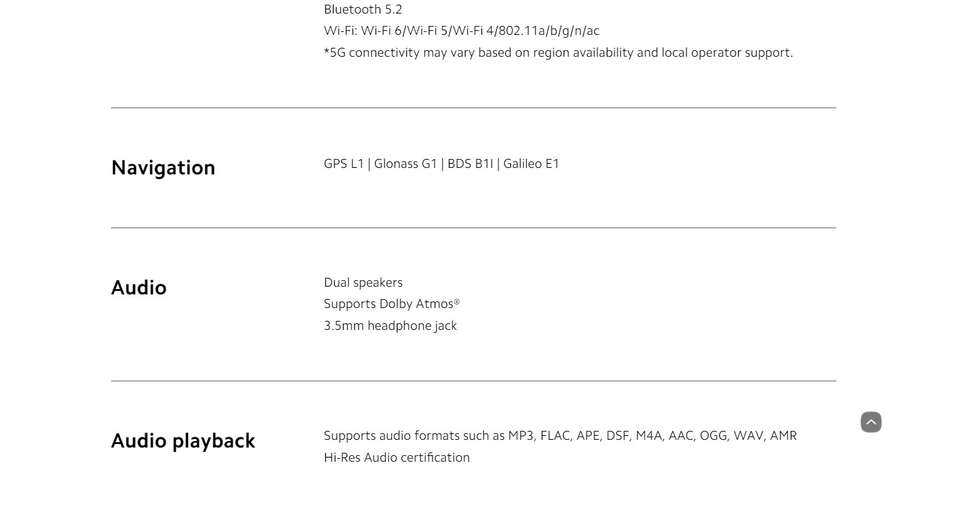Click the BDS B1I text
954x509 pixels.
(x=470, y=164)
